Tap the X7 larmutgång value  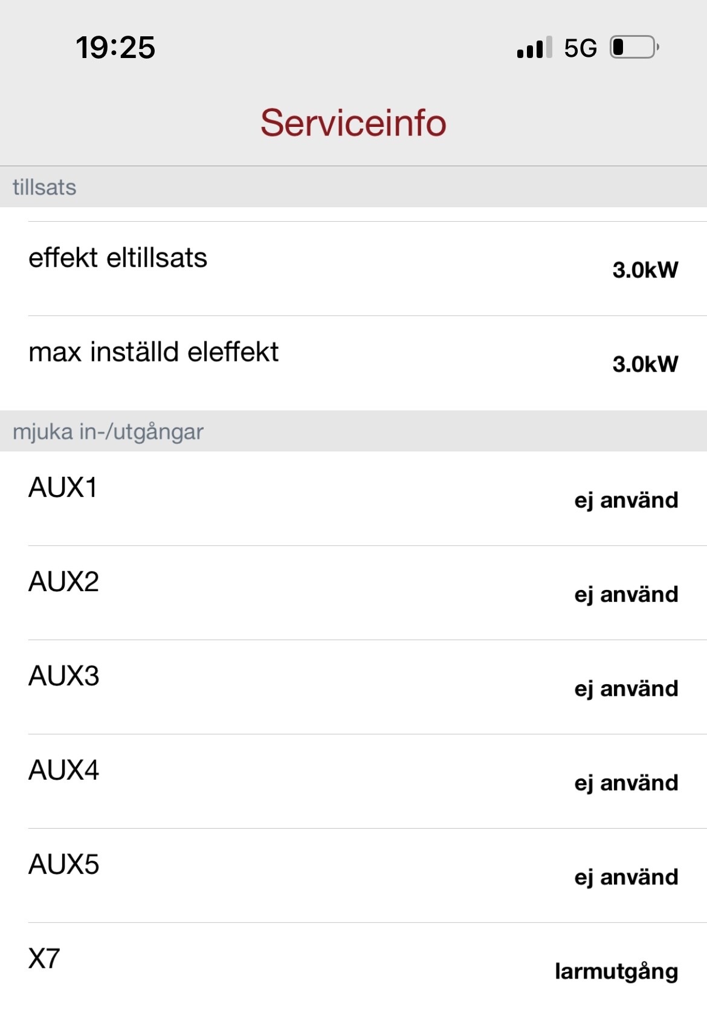(616, 972)
